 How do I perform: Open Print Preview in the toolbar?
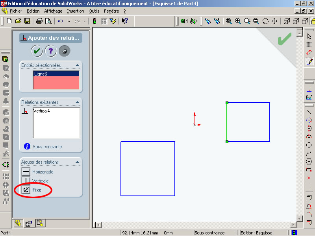click(x=48, y=21)
